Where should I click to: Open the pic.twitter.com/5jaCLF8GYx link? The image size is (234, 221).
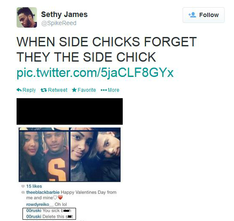pos(95,73)
